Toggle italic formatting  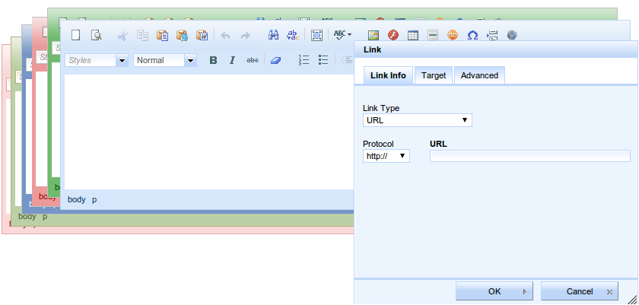coord(232,60)
